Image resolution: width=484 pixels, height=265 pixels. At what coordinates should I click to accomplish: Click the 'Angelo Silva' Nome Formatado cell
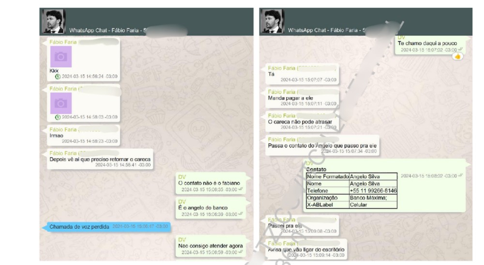coord(373,177)
